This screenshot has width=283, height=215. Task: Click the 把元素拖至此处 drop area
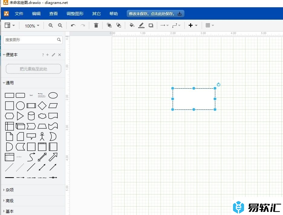point(34,69)
